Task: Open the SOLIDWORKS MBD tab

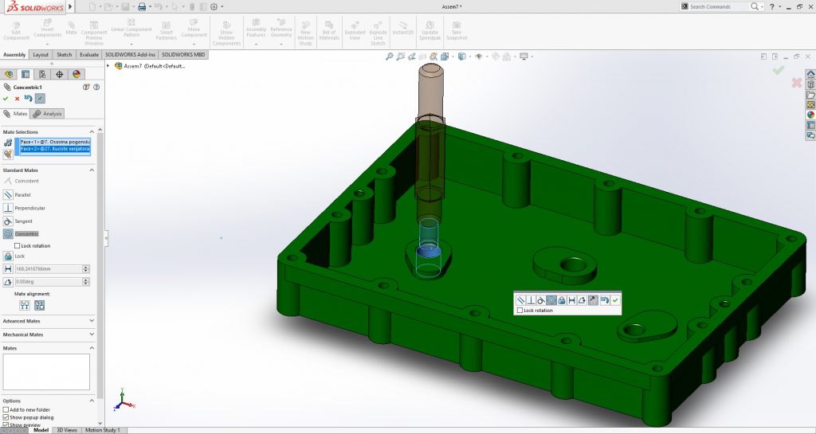Action: [183, 55]
